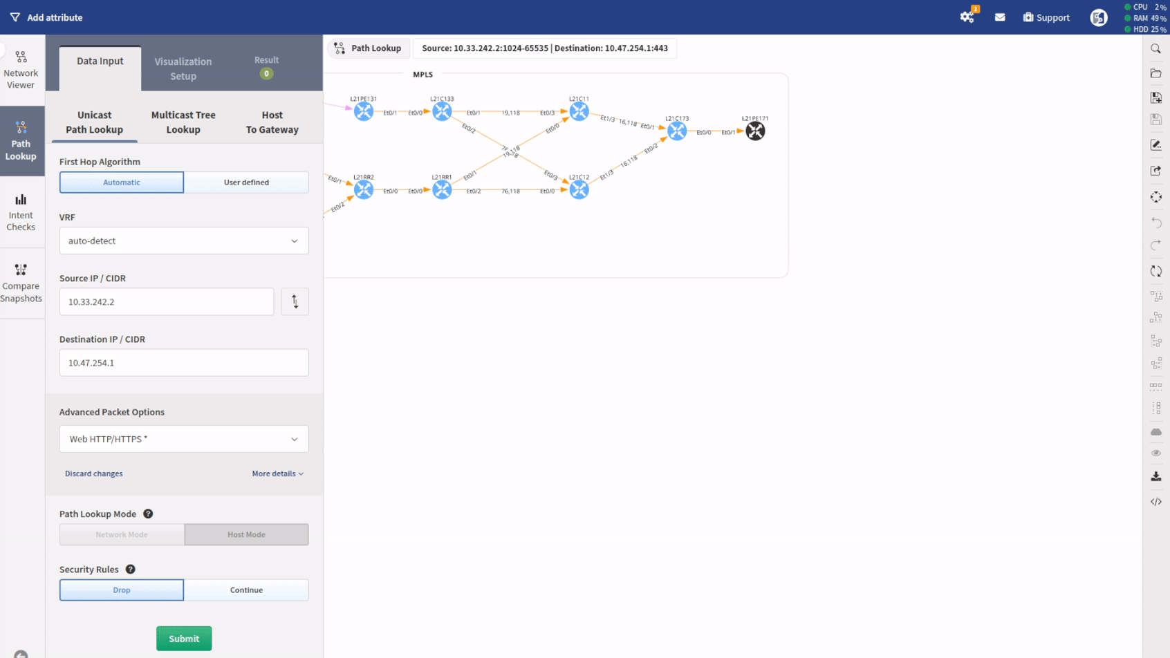Open Compare Snapshots from the sidebar
The image size is (1170, 658).
21,283
